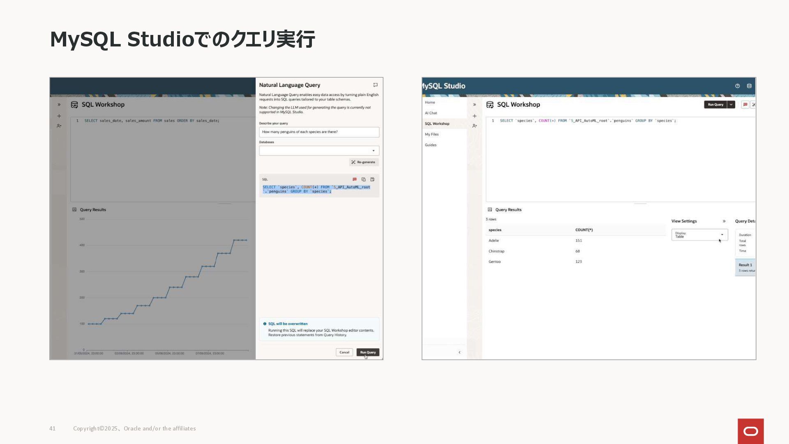The height and width of the screenshot is (444, 789).
Task: Open My Files in the sidebar
Action: tap(431, 134)
